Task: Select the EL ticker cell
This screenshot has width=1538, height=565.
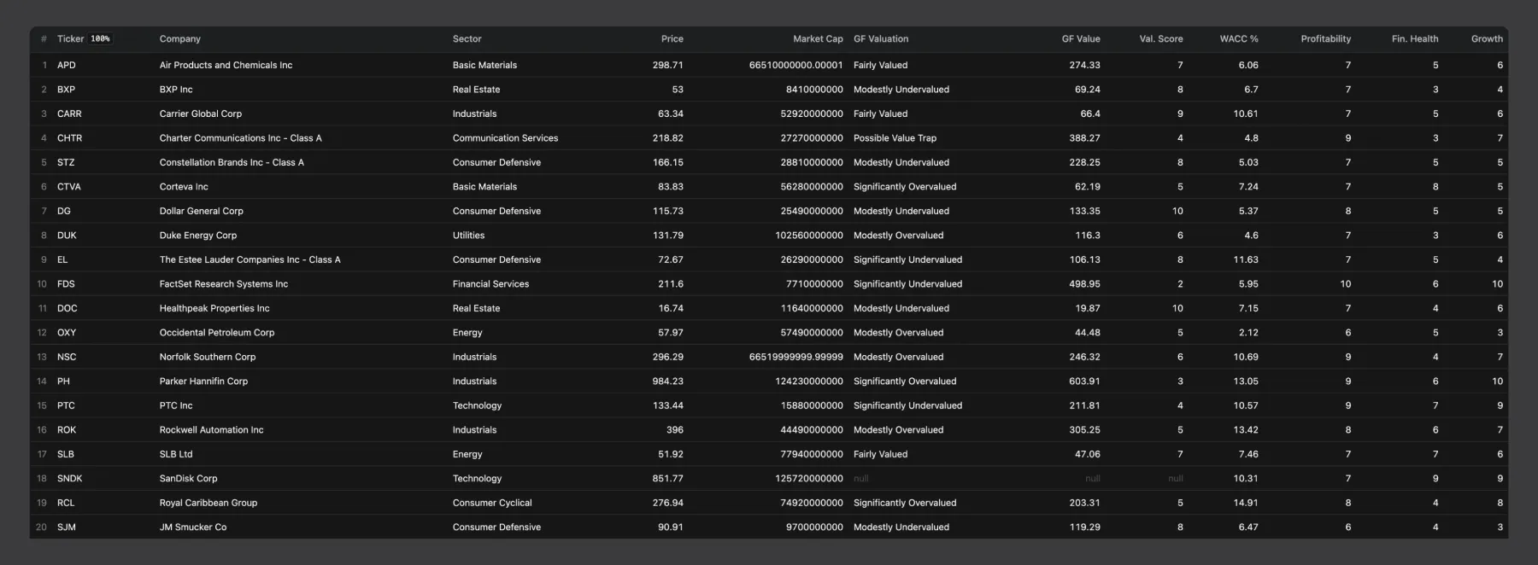Action: [62, 259]
